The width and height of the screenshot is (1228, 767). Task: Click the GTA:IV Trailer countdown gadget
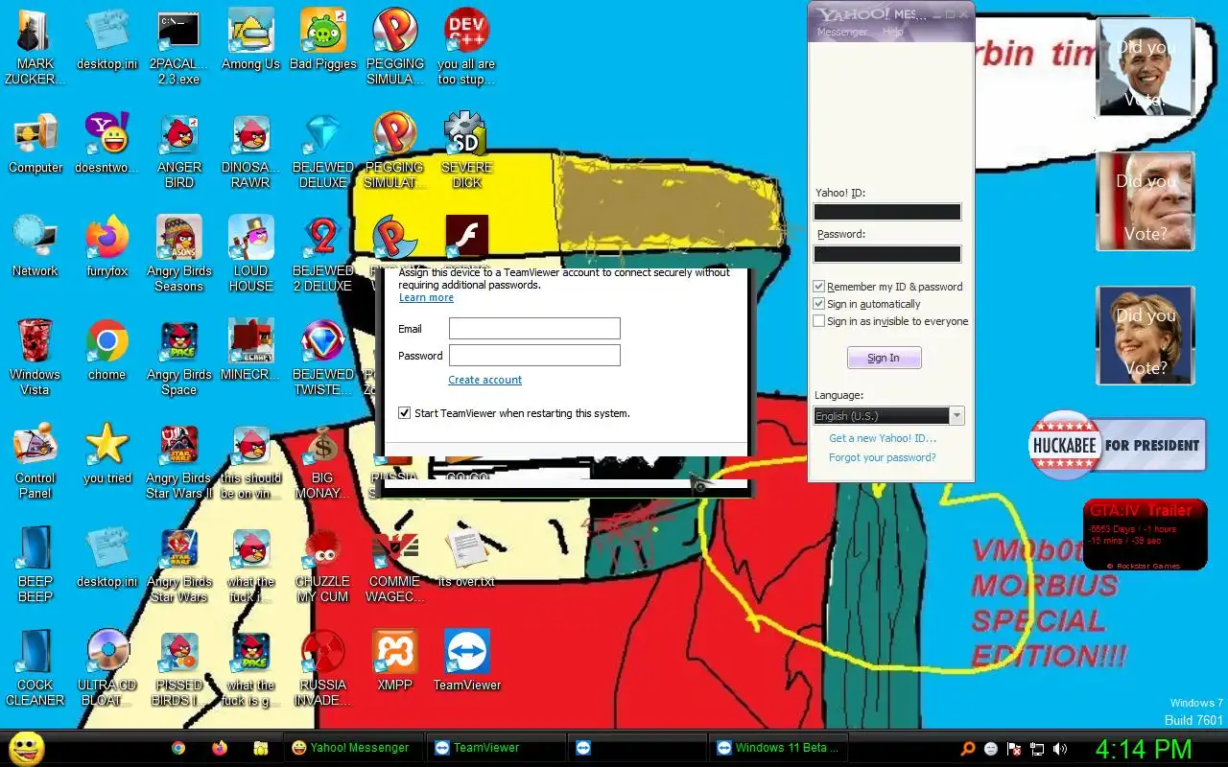[1145, 536]
